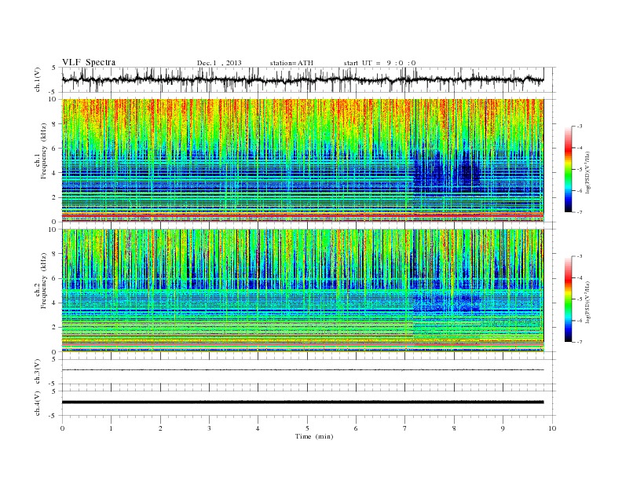Click the ch.3 voltage trace line

pos(302,370)
